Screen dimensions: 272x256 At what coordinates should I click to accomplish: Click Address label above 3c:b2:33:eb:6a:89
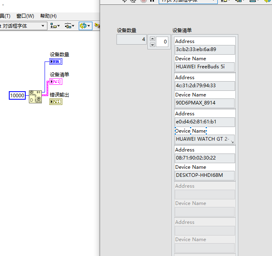pyautogui.click(x=185, y=41)
